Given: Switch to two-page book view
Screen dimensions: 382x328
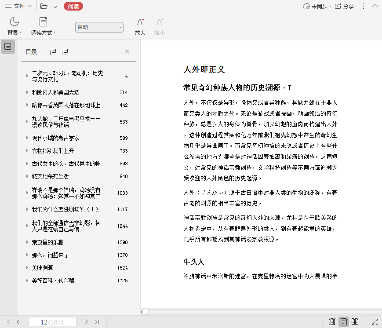Looking at the screenshot, I should pos(355,322).
